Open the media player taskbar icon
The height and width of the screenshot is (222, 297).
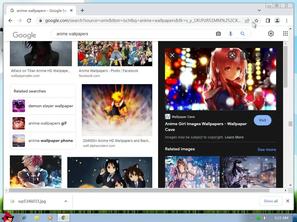coord(50,218)
